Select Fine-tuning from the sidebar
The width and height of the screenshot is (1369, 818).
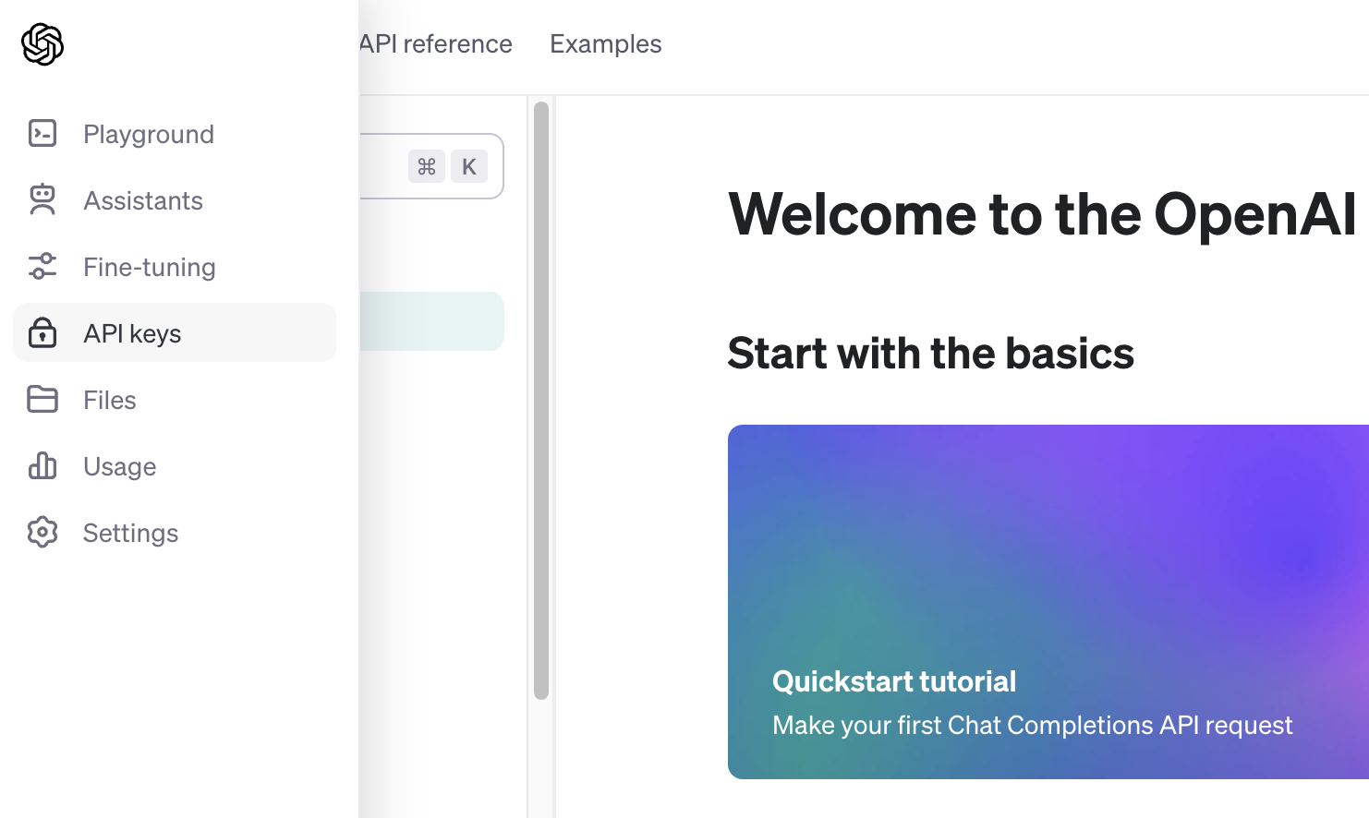tap(150, 267)
